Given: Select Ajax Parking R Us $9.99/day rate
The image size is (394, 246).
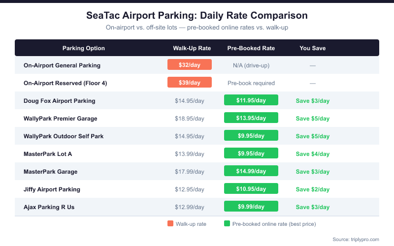Looking at the screenshot, I should pyautogui.click(x=251, y=207).
